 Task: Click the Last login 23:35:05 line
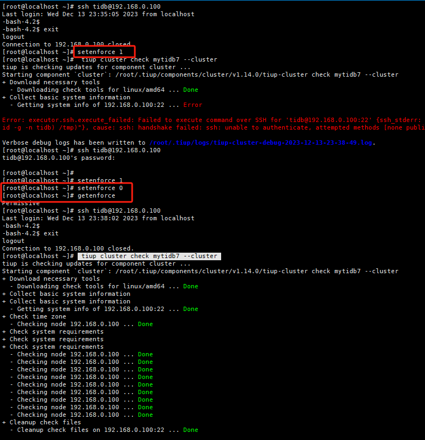[98, 14]
